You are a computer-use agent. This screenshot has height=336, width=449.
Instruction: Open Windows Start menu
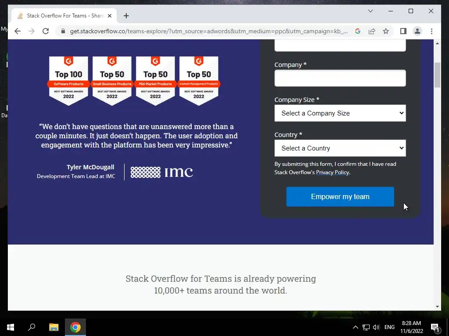click(x=11, y=327)
